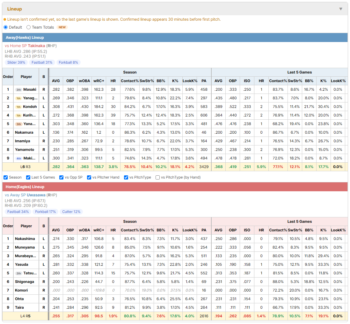Click the Home(Eagles) Lineup header bar
Screen dimensions: 350x324
pos(175,187)
